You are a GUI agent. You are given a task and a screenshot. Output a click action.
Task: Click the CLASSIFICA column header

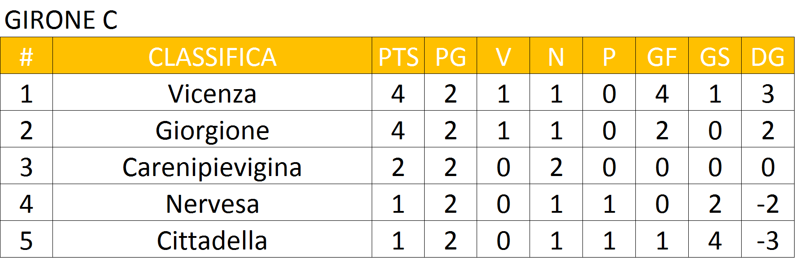[212, 56]
